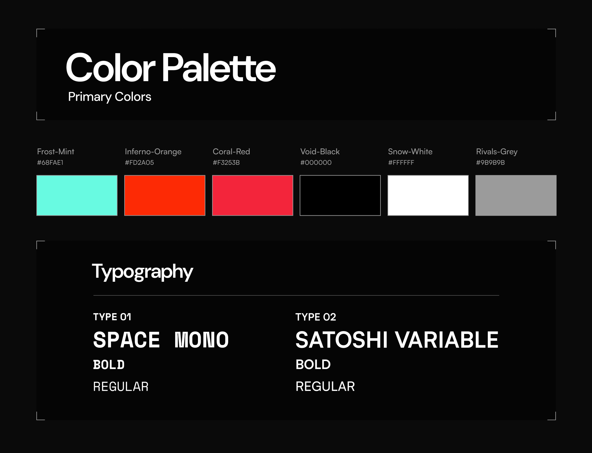Select BOLD under Space Mono

(109, 365)
